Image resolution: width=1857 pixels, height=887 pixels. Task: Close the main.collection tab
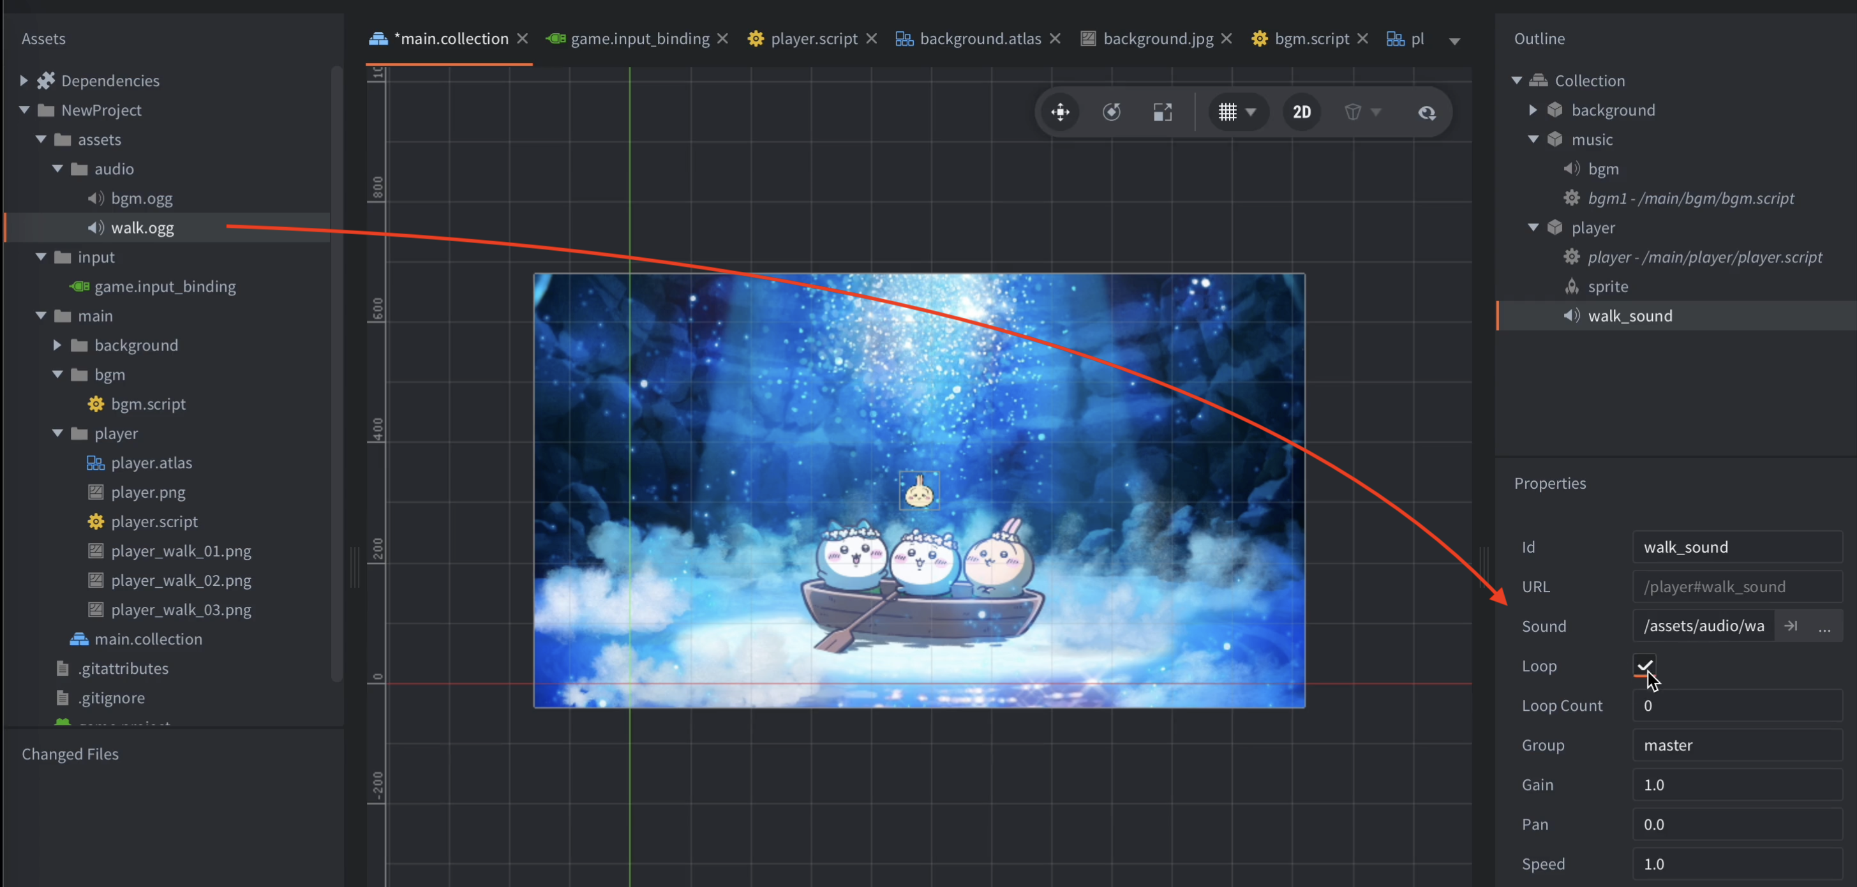(523, 38)
